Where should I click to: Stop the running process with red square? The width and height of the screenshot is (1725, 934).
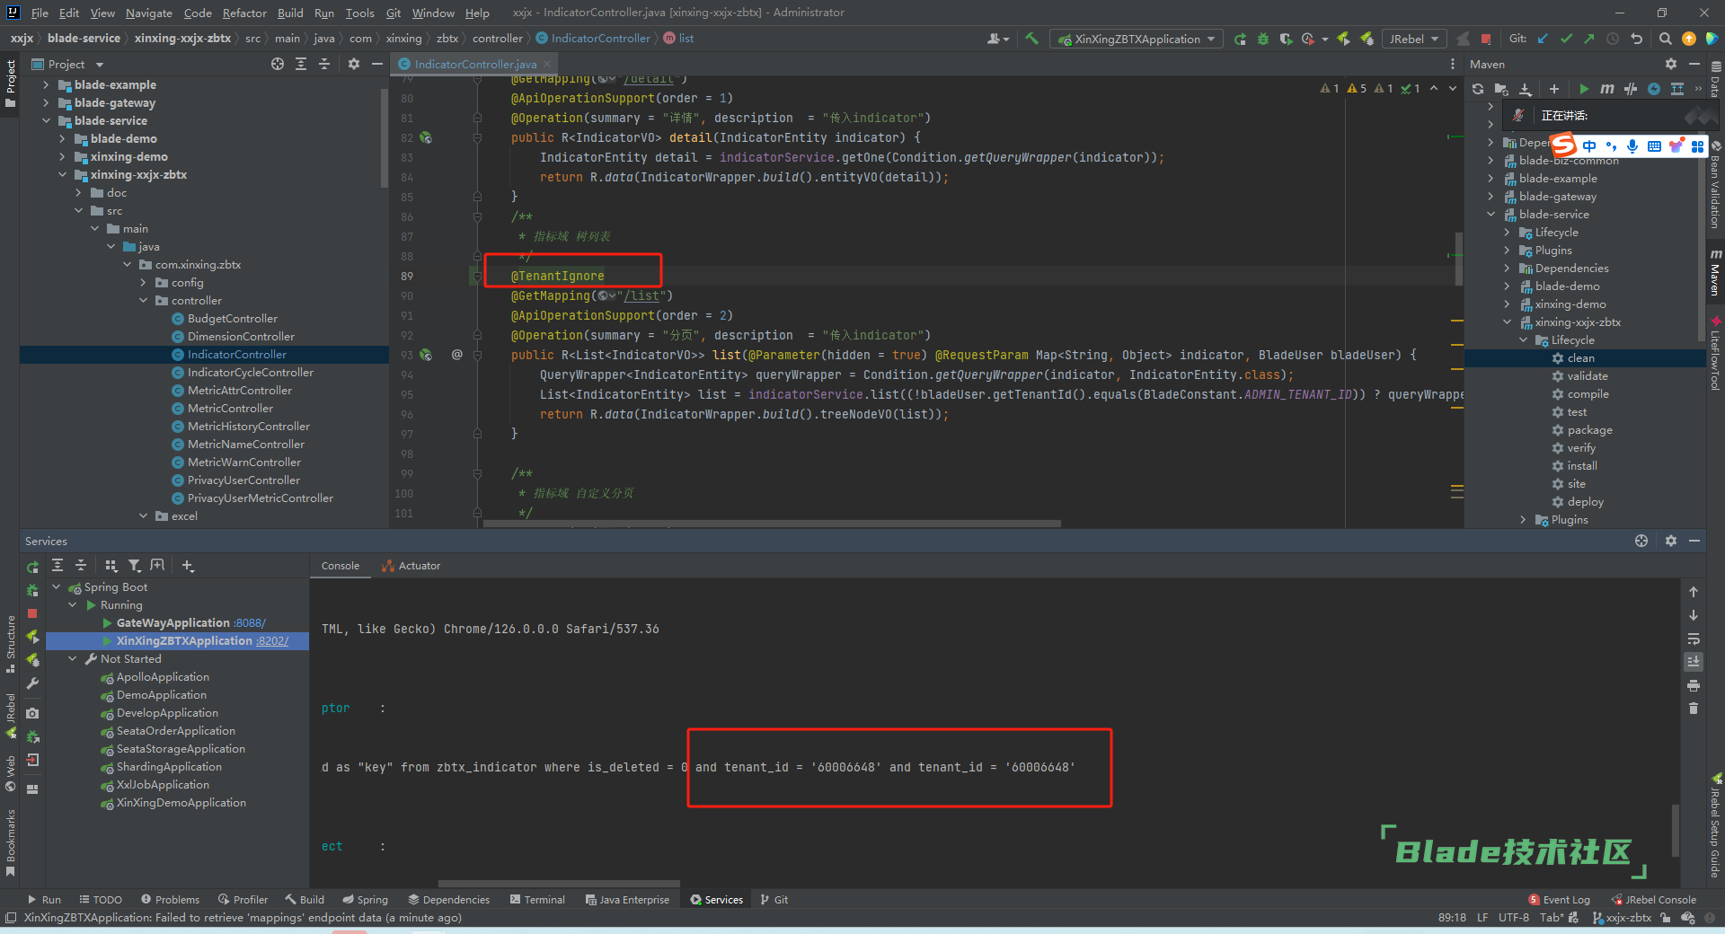[x=1486, y=39]
